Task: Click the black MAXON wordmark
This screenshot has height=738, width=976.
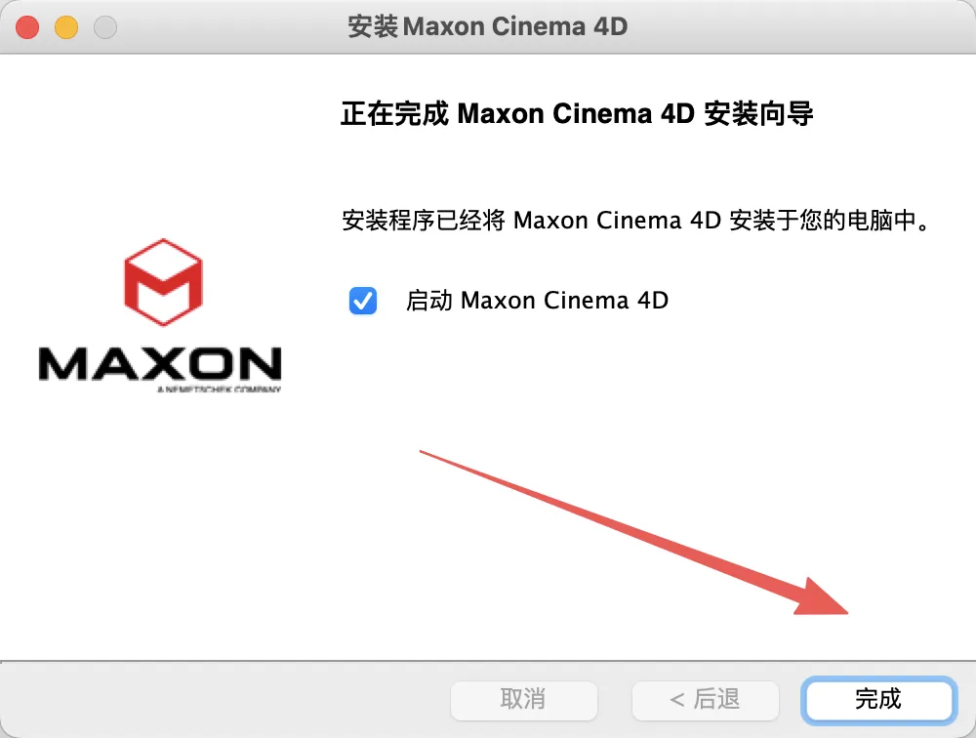Action: (160, 364)
